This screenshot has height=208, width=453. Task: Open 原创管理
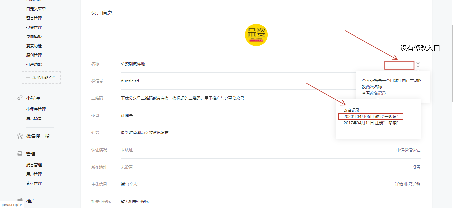pyautogui.click(x=34, y=55)
